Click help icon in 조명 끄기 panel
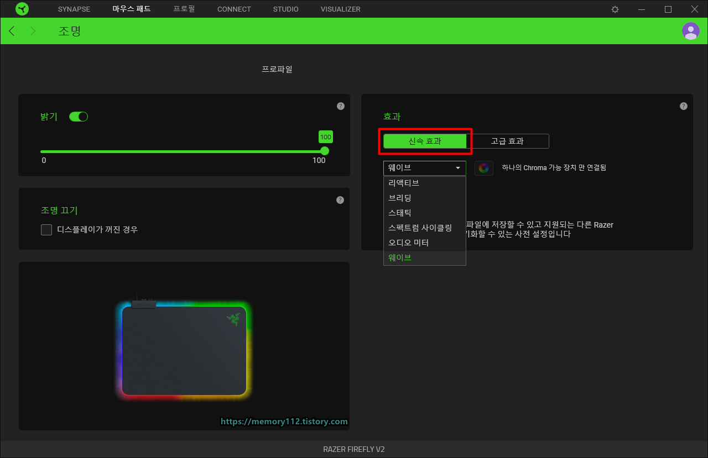The image size is (708, 458). pyautogui.click(x=340, y=200)
